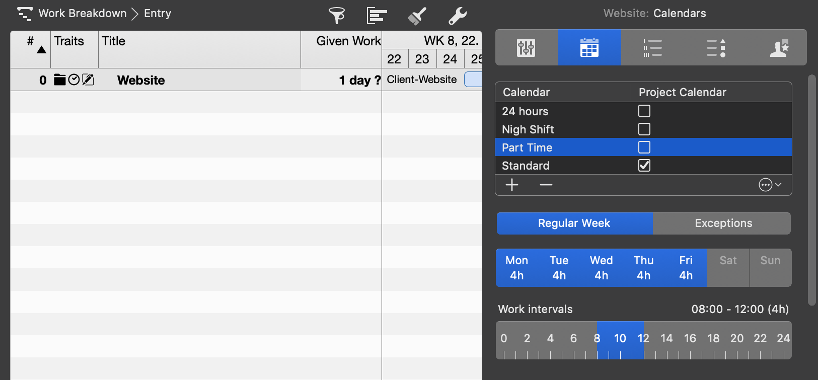Check the Nigh Shift project calendar box
The height and width of the screenshot is (380, 818).
click(x=644, y=129)
